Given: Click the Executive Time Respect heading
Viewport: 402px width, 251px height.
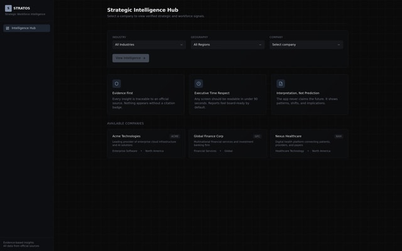Looking at the screenshot, I should [212, 93].
